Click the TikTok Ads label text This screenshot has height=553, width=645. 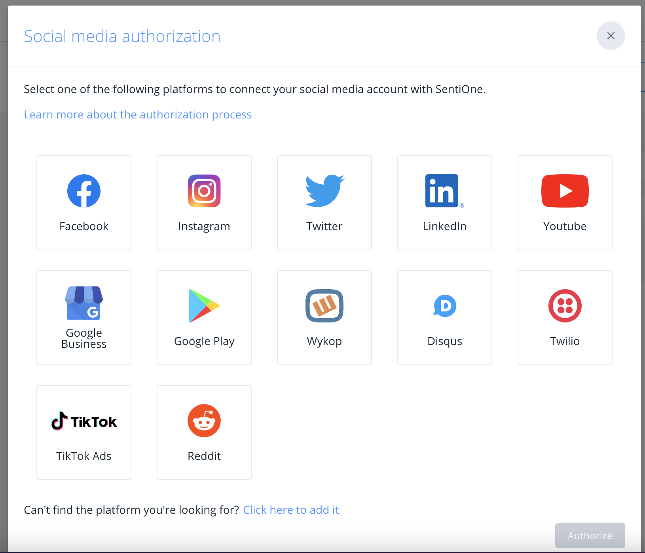pyautogui.click(x=84, y=456)
